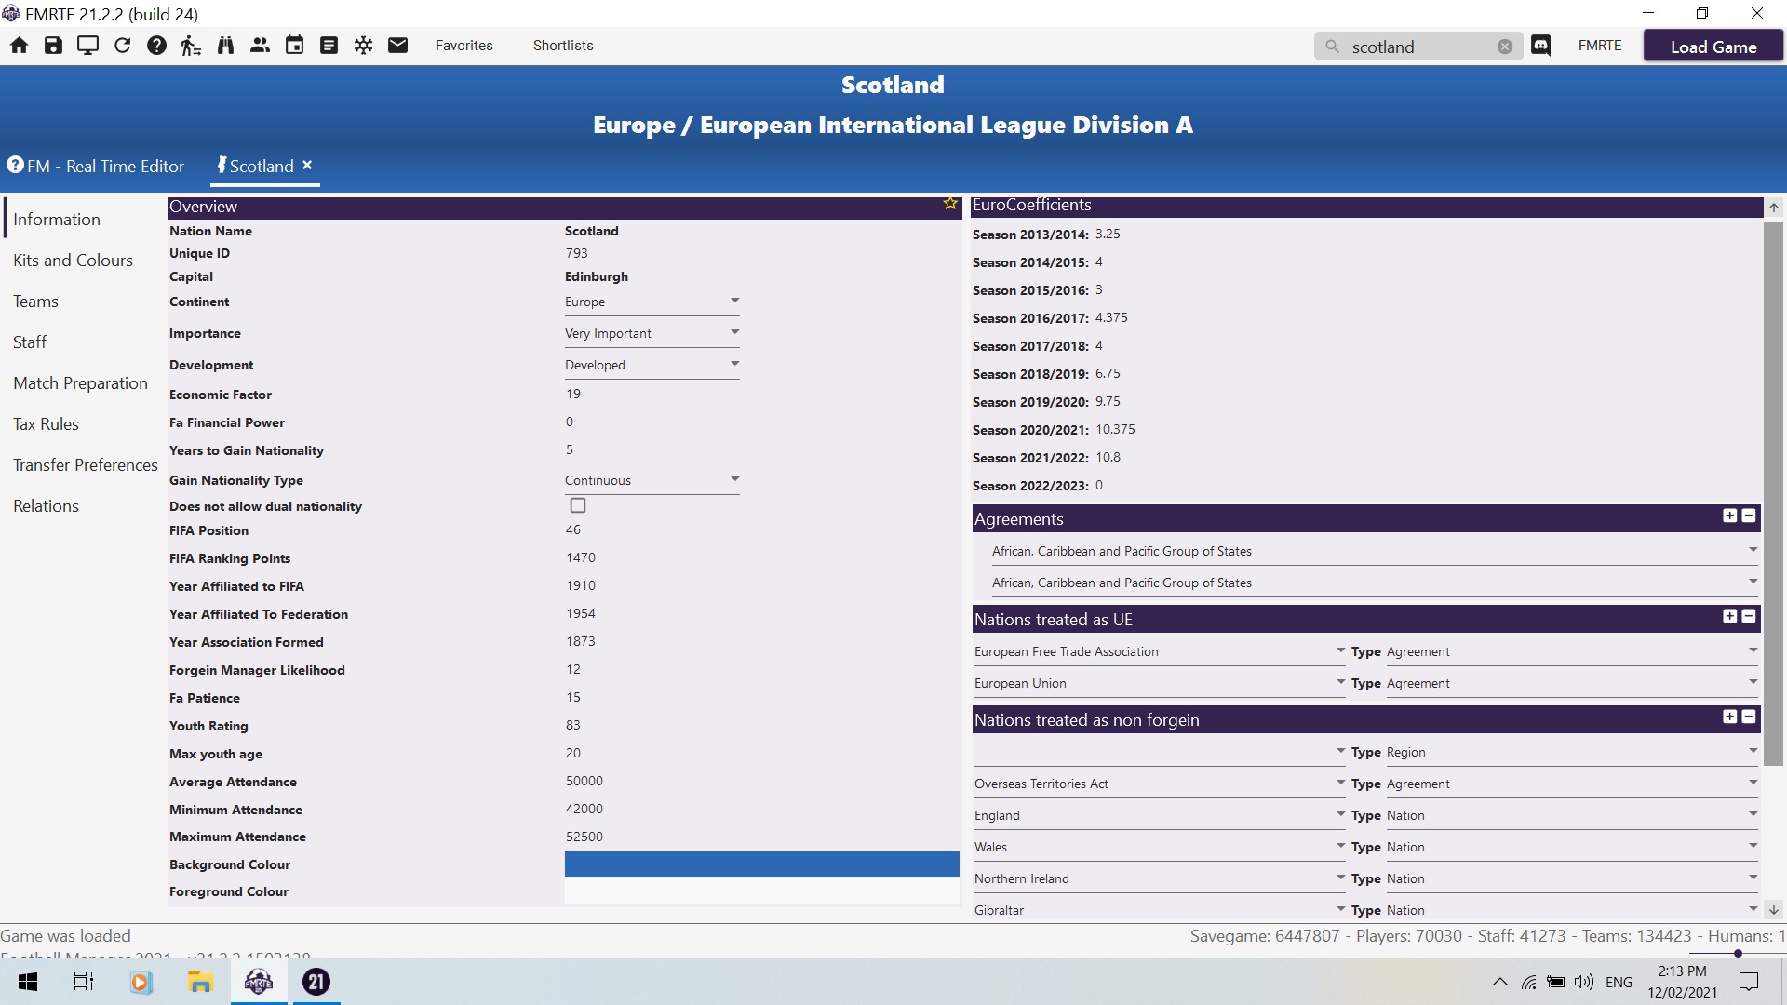The image size is (1787, 1005).
Task: Click the Background Colour blue swatch
Action: click(761, 864)
